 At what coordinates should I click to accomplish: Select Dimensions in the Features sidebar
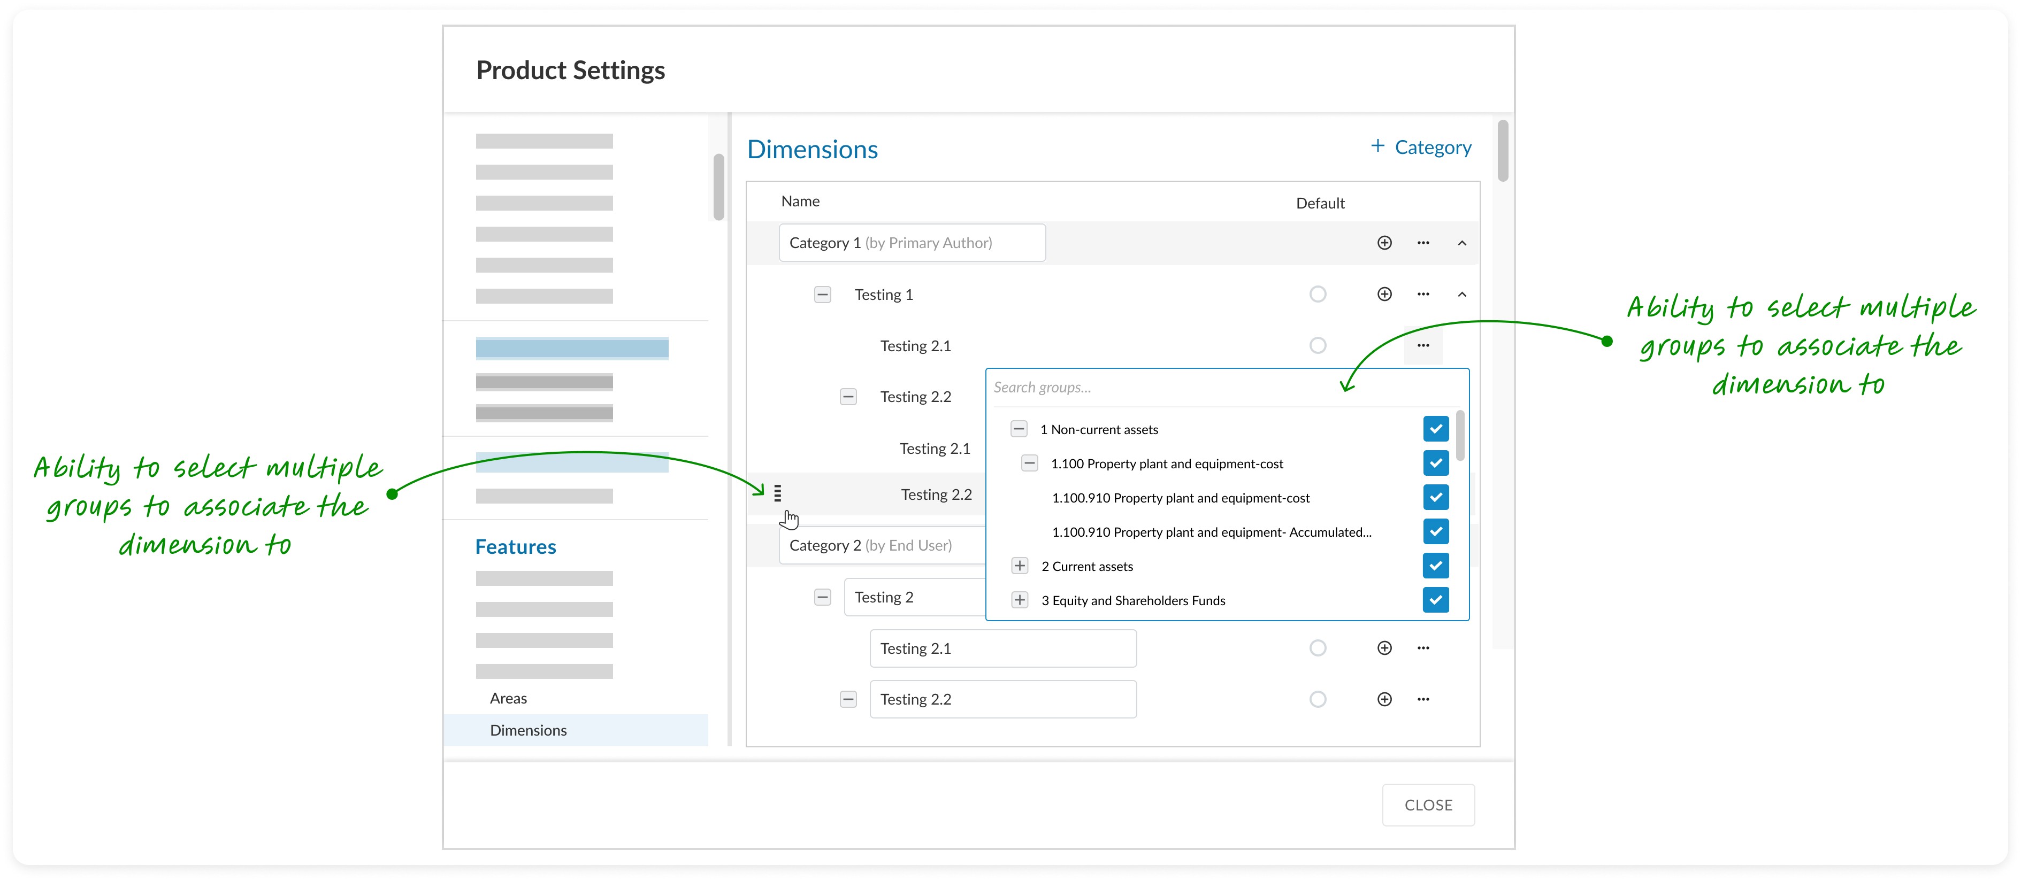click(x=576, y=730)
